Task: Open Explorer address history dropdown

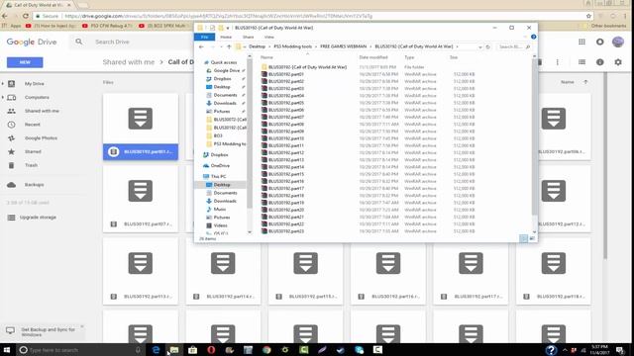Action: (x=479, y=46)
